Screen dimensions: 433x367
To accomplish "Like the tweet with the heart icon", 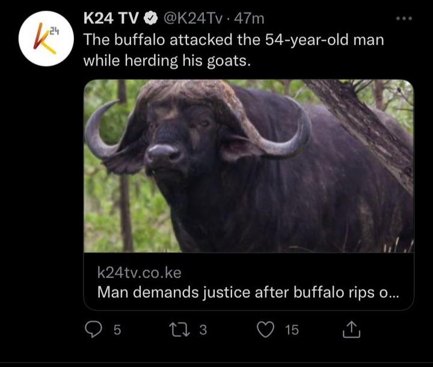I will 266,330.
